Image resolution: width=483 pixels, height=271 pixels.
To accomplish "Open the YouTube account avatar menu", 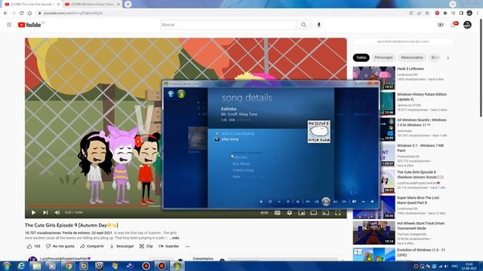I will point(467,25).
